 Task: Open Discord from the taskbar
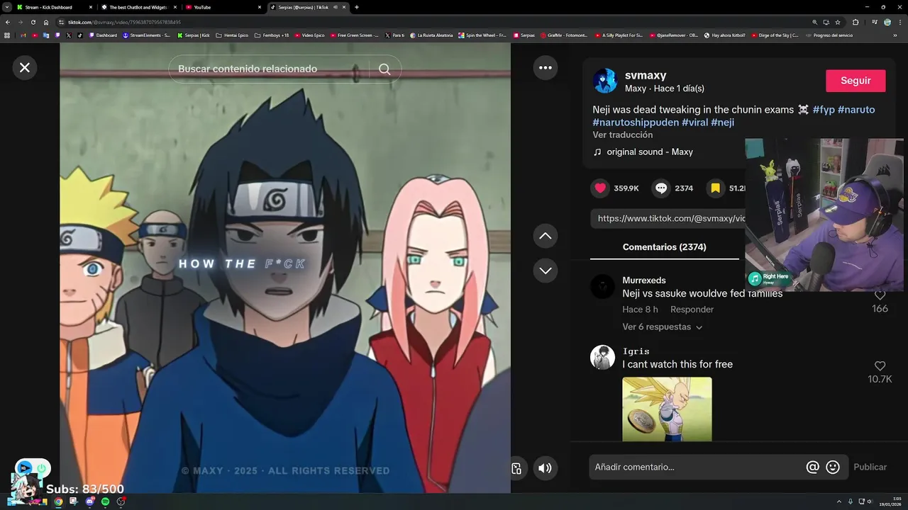89,501
